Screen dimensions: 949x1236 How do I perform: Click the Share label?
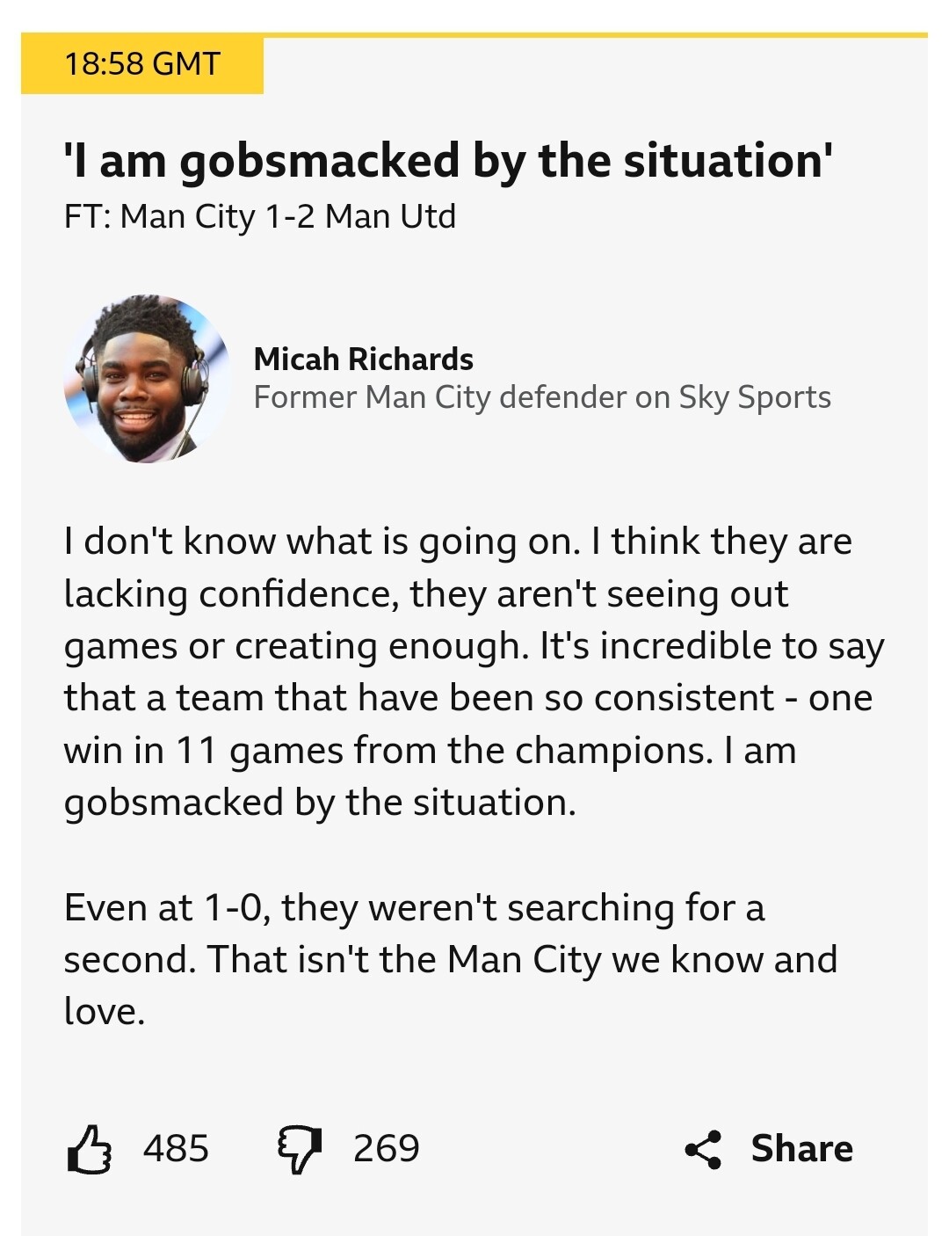(801, 1149)
